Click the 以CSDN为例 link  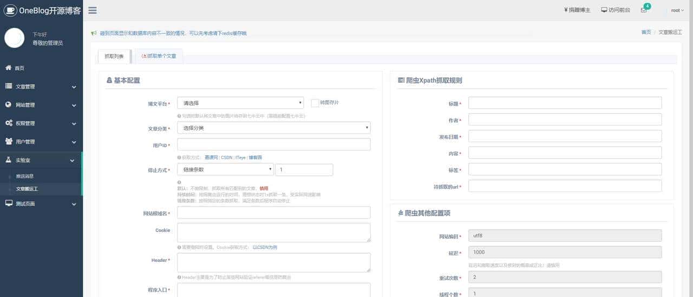click(265, 247)
